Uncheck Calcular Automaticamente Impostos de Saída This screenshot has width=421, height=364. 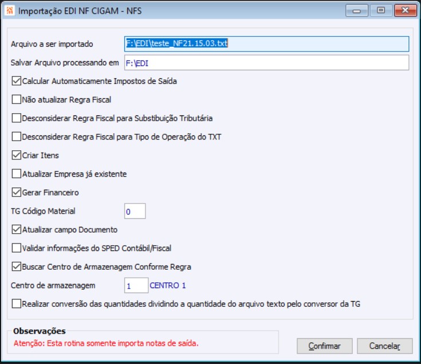(17, 81)
